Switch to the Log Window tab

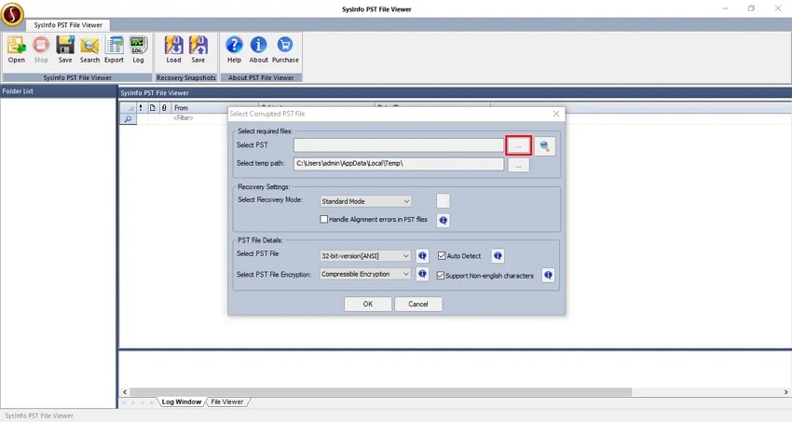(x=182, y=402)
